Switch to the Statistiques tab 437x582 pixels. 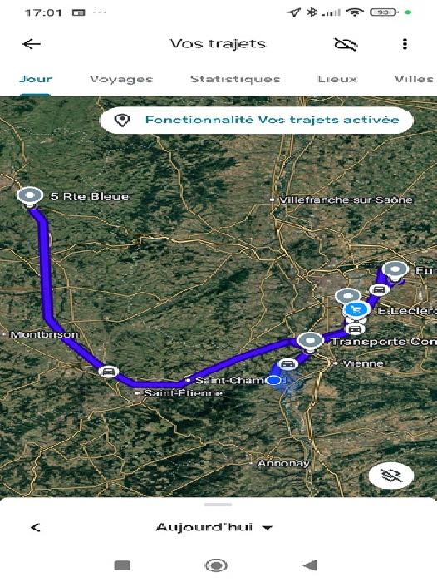235,79
